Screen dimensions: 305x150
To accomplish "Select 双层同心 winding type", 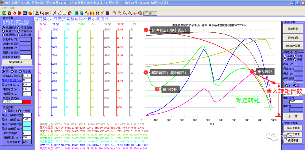I will pos(25,31).
